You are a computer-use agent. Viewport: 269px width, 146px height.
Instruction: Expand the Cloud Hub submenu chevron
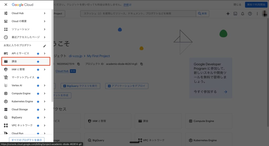[x=45, y=13]
